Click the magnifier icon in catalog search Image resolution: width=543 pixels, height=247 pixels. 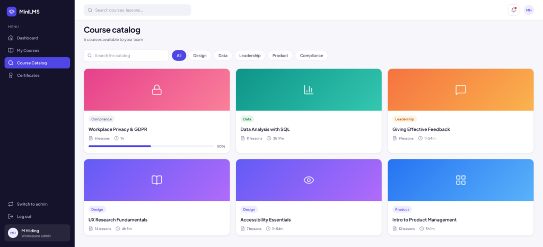tap(90, 55)
